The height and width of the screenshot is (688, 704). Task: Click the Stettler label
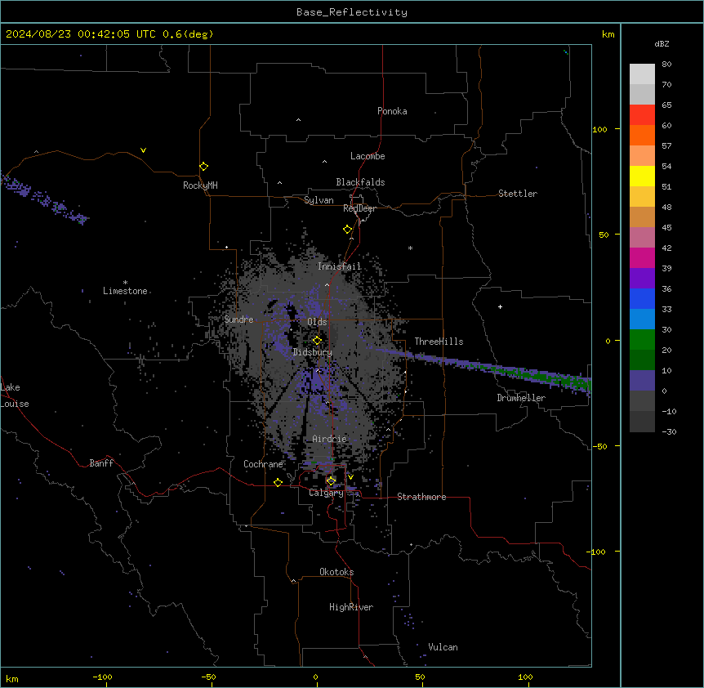coord(518,194)
